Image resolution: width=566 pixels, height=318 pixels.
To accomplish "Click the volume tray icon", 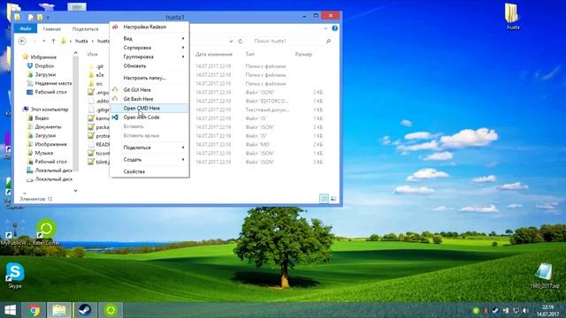I will (x=525, y=310).
